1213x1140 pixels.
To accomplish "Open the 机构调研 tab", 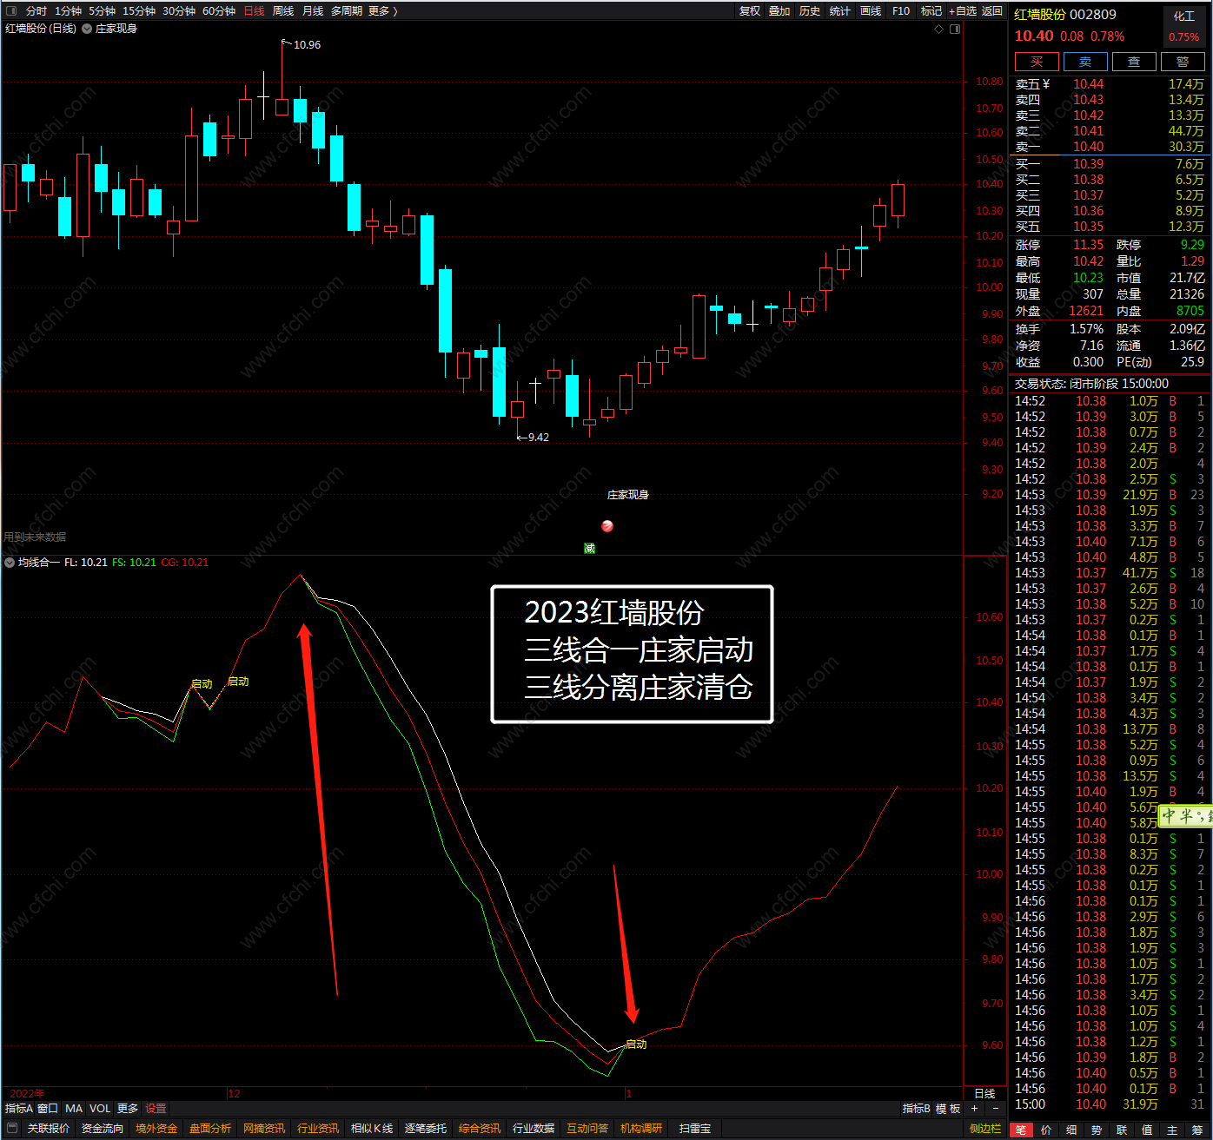I will tap(641, 1129).
